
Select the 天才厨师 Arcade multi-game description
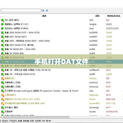42,91
